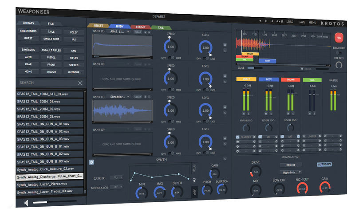Solo the first bank (AK47) layer

point(225,51)
